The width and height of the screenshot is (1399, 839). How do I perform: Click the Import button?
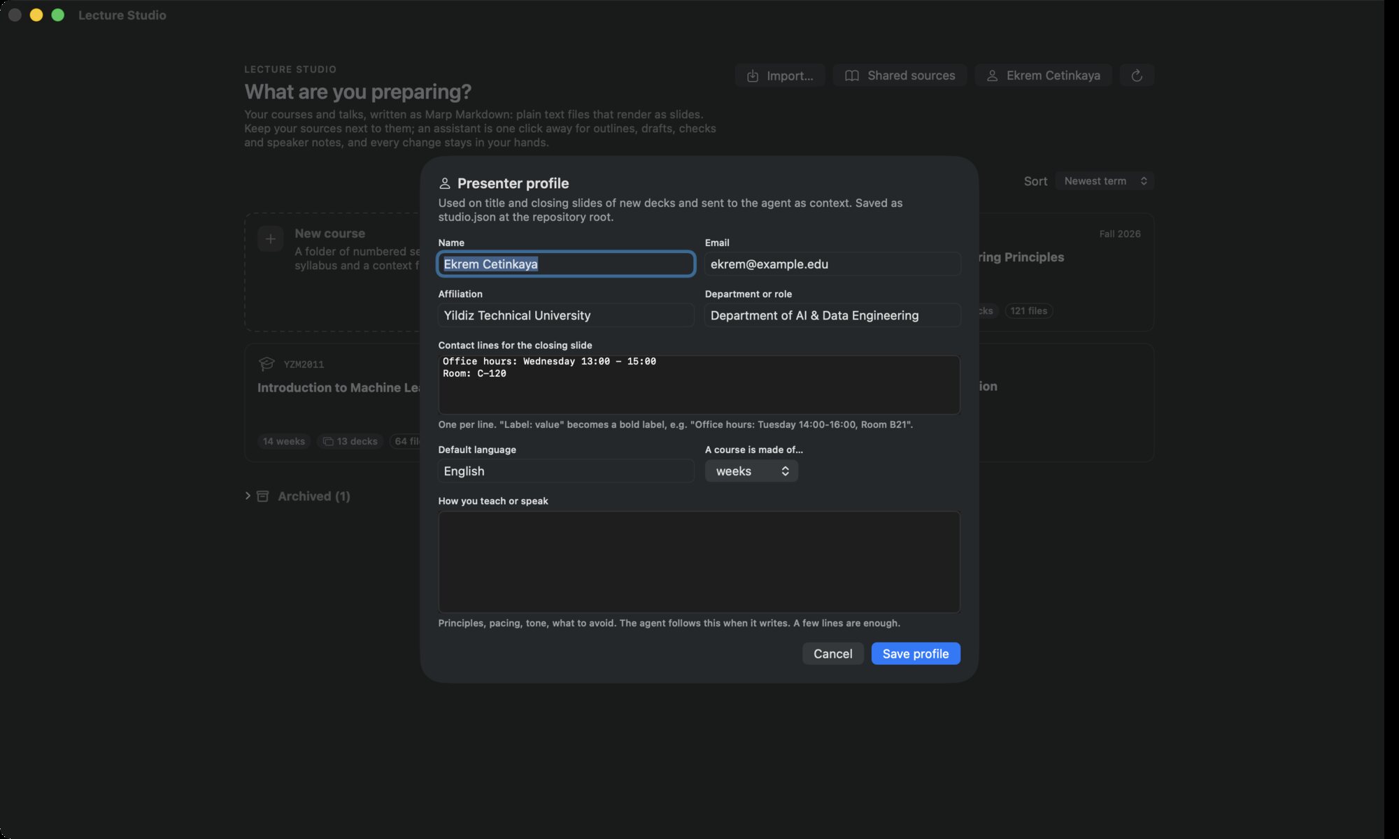780,76
